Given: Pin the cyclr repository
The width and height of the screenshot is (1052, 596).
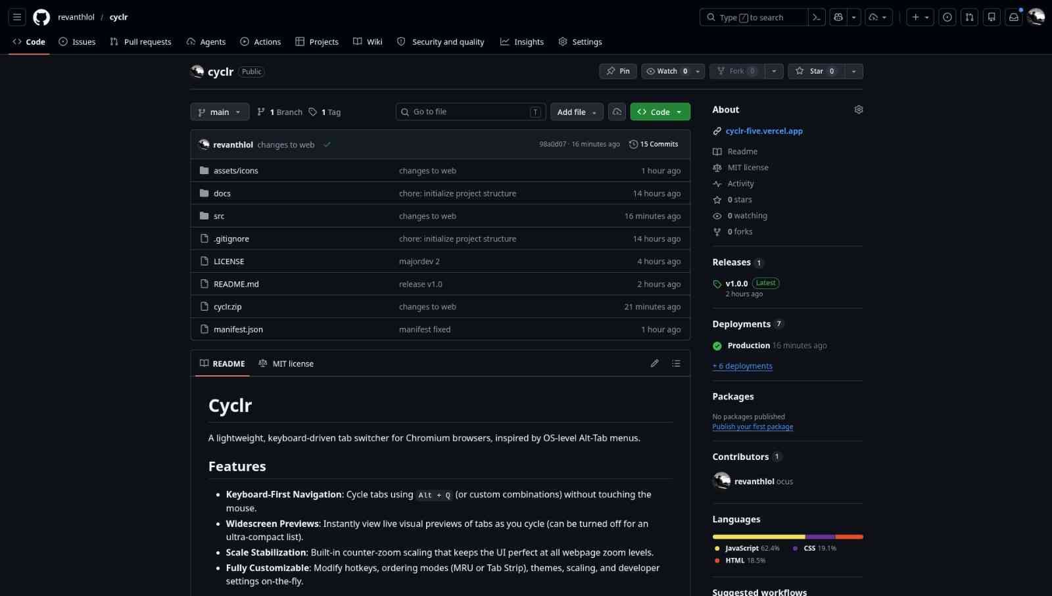Looking at the screenshot, I should coord(618,71).
